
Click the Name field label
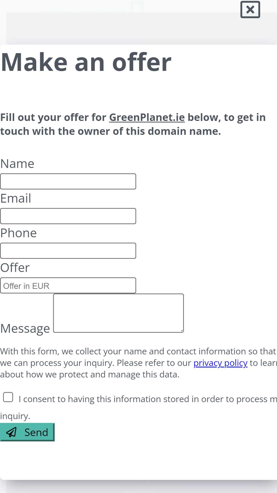(x=17, y=164)
